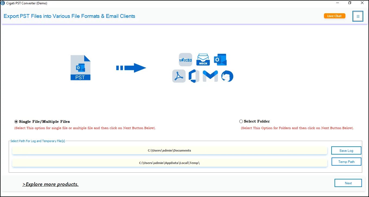The image size is (369, 197).
Task: Click the Outlook icon among output formats
Action: [x=220, y=60]
